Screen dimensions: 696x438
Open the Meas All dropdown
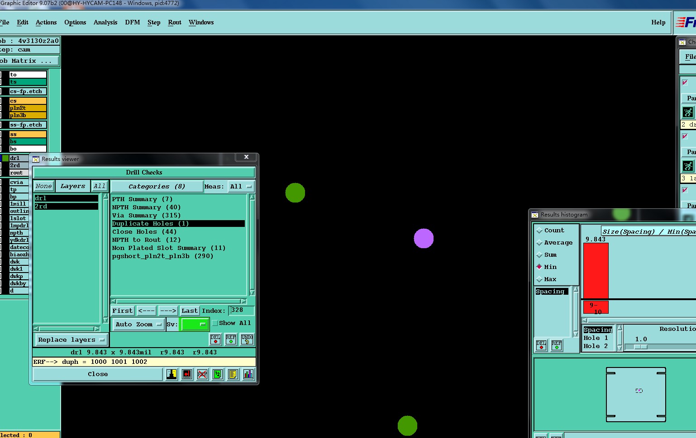[241, 187]
